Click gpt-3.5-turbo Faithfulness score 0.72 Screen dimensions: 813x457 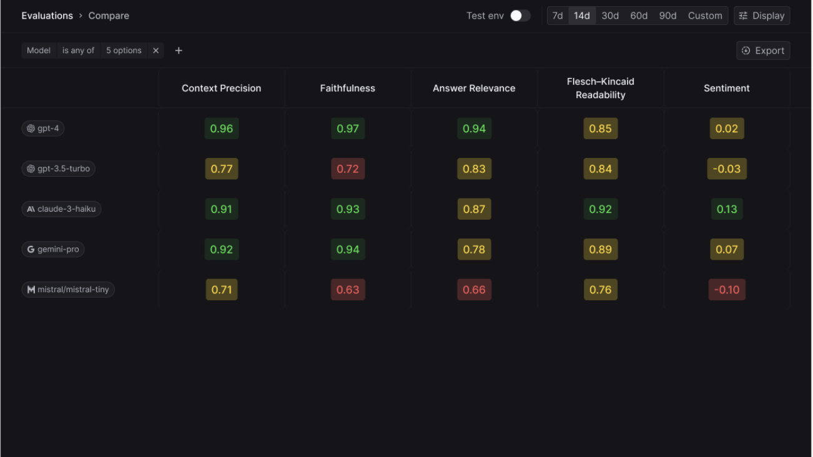[348, 169]
